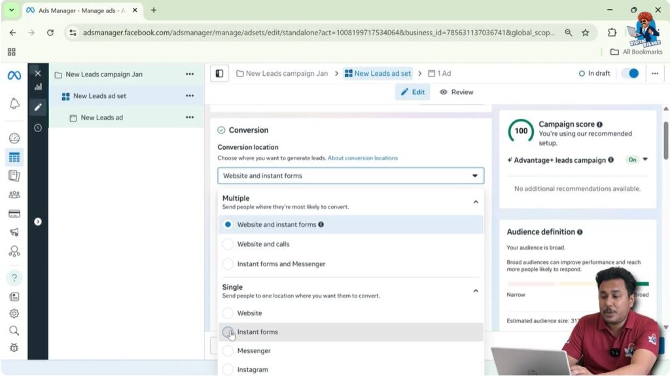
Task: Open the settings gear in sidebar
Action: (14, 314)
